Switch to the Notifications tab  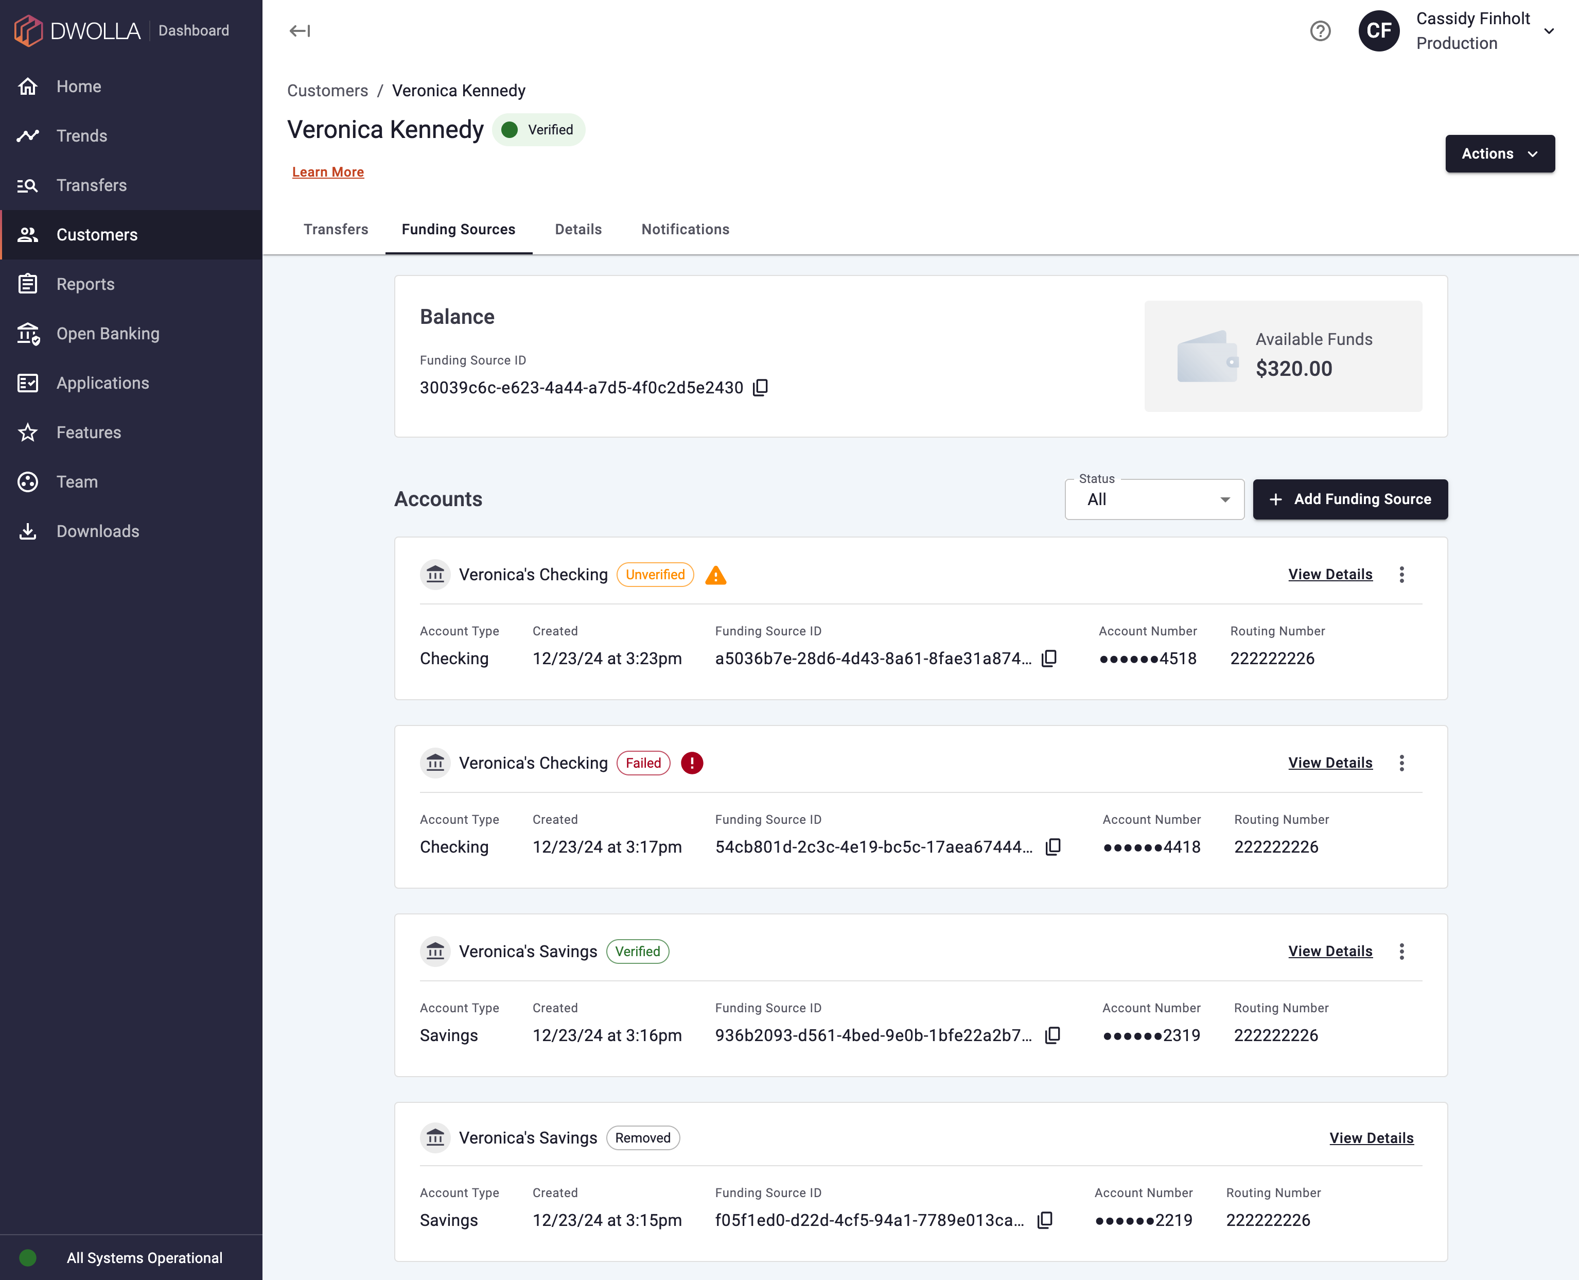tap(685, 229)
